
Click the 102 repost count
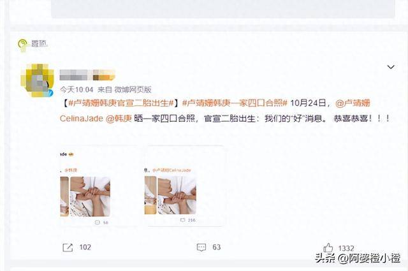(85, 247)
